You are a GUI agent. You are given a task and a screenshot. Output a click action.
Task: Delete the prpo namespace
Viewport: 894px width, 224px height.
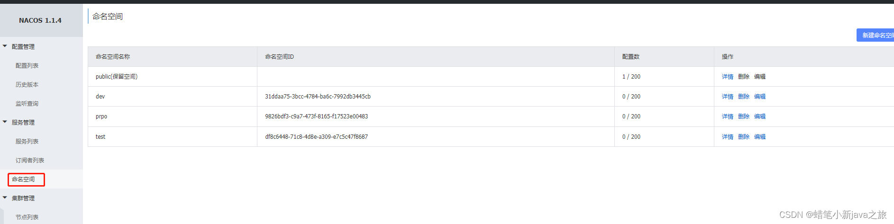744,116
